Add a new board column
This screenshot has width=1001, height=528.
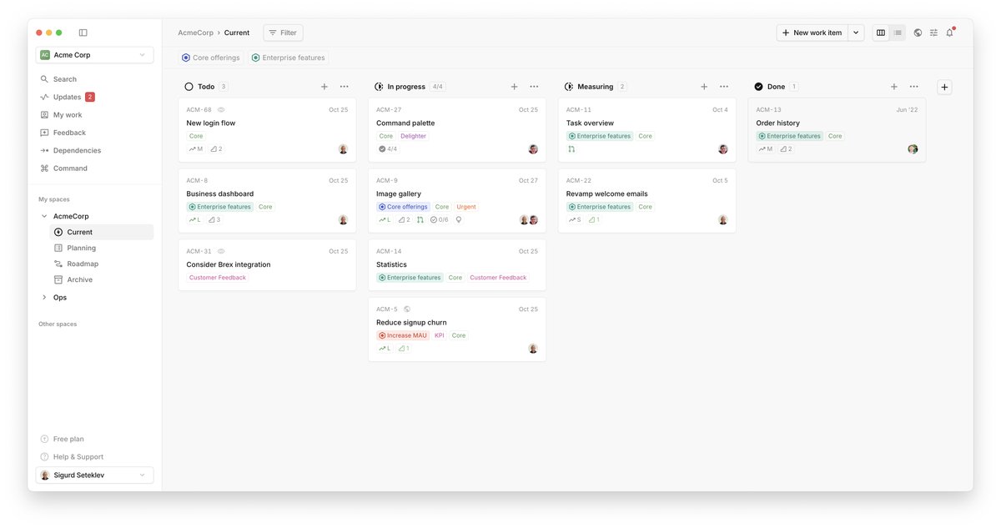click(944, 87)
